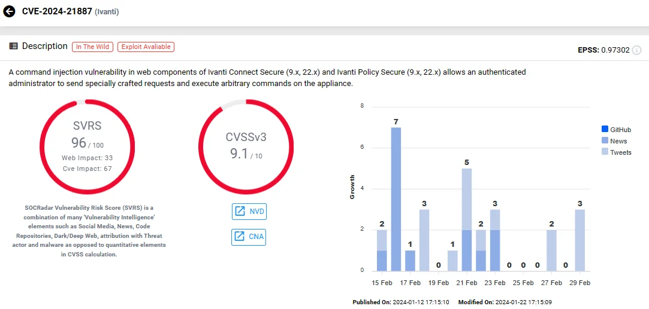The image size is (649, 309).
Task: Click the Growth axis label
Action: coord(352,187)
